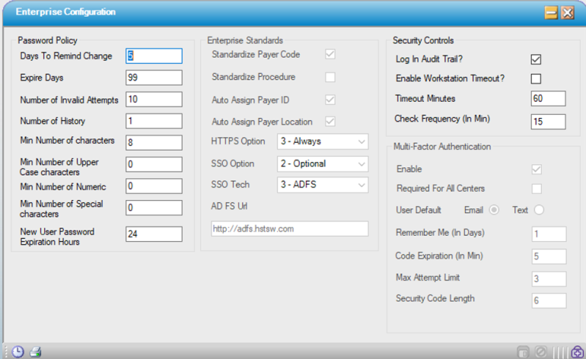This screenshot has height=359, width=586.
Task: Toggle the Log In Audit Trail checkbox
Action: click(536, 59)
